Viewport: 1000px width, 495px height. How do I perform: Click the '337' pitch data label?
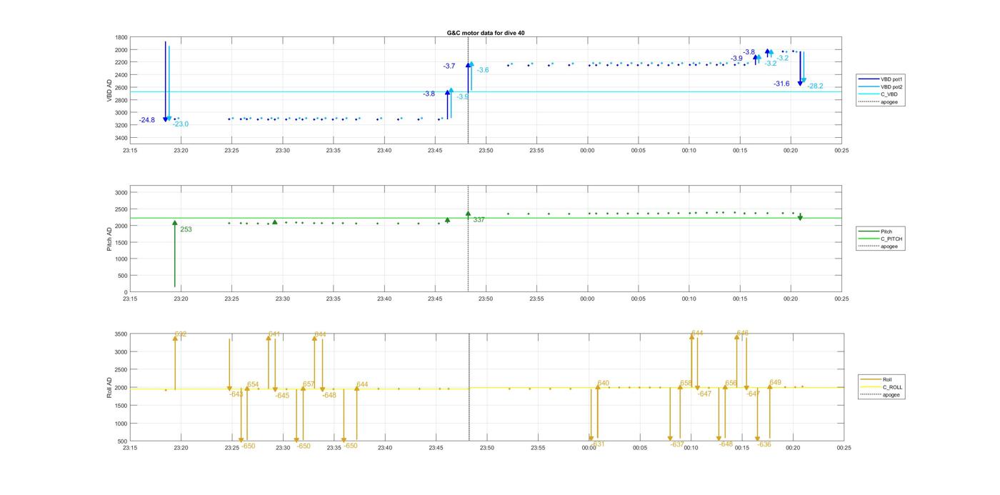tap(479, 220)
